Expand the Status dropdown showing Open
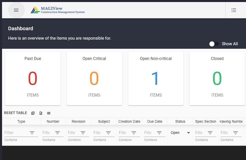 pyautogui.click(x=180, y=133)
